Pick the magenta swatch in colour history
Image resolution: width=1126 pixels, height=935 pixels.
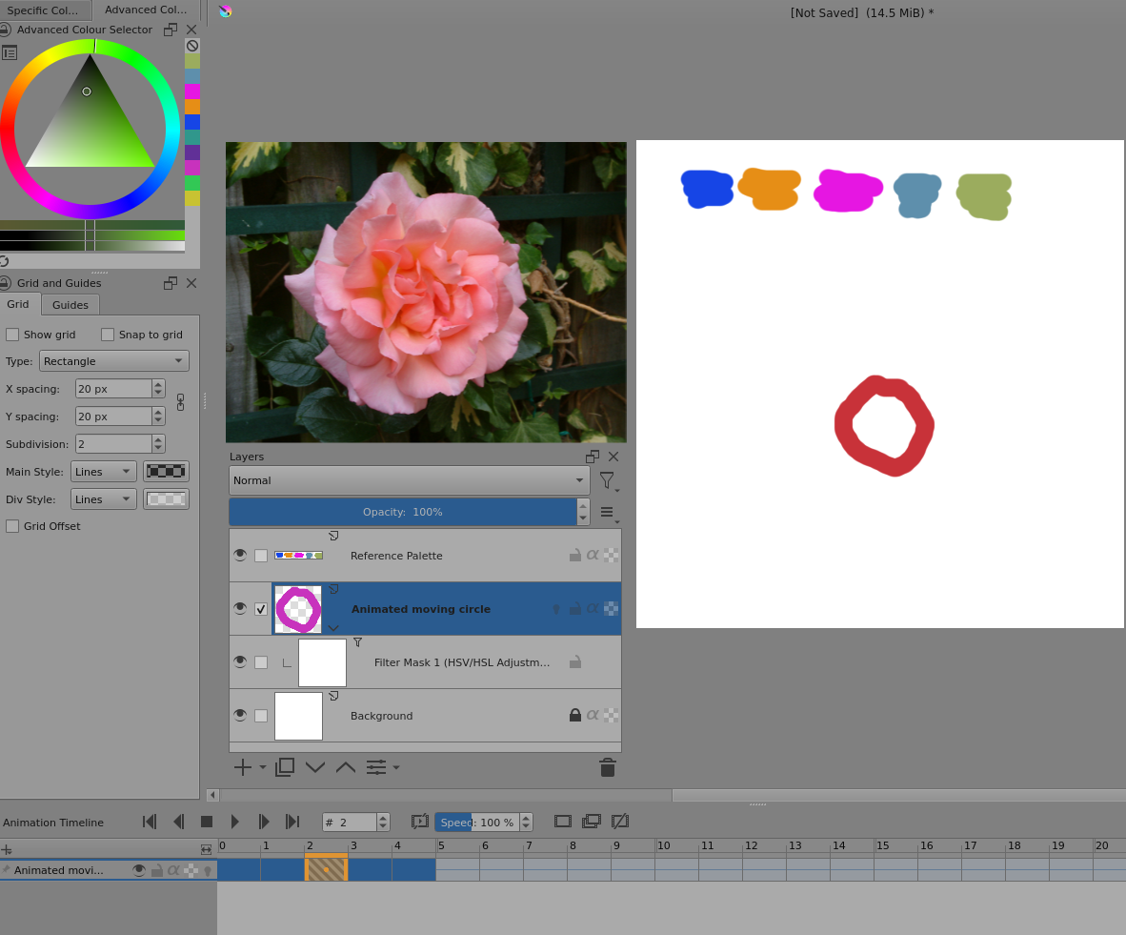[x=192, y=91]
